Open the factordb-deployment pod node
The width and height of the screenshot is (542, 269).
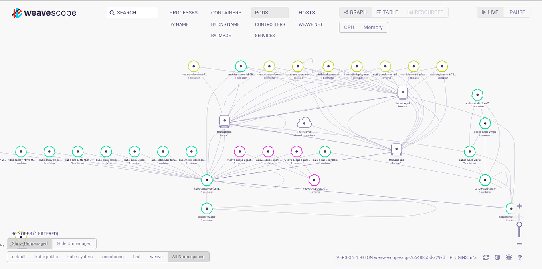click(357, 66)
